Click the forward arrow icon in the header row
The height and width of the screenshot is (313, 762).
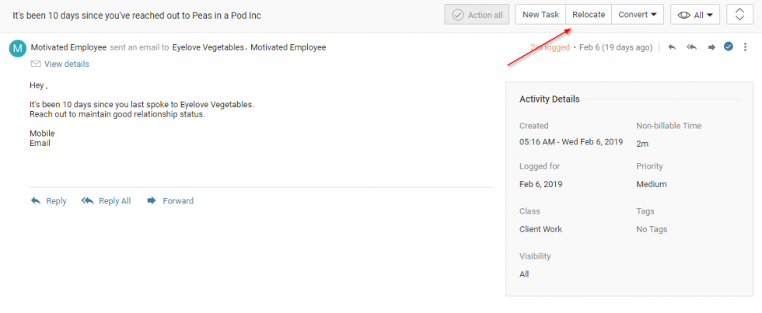(x=711, y=47)
